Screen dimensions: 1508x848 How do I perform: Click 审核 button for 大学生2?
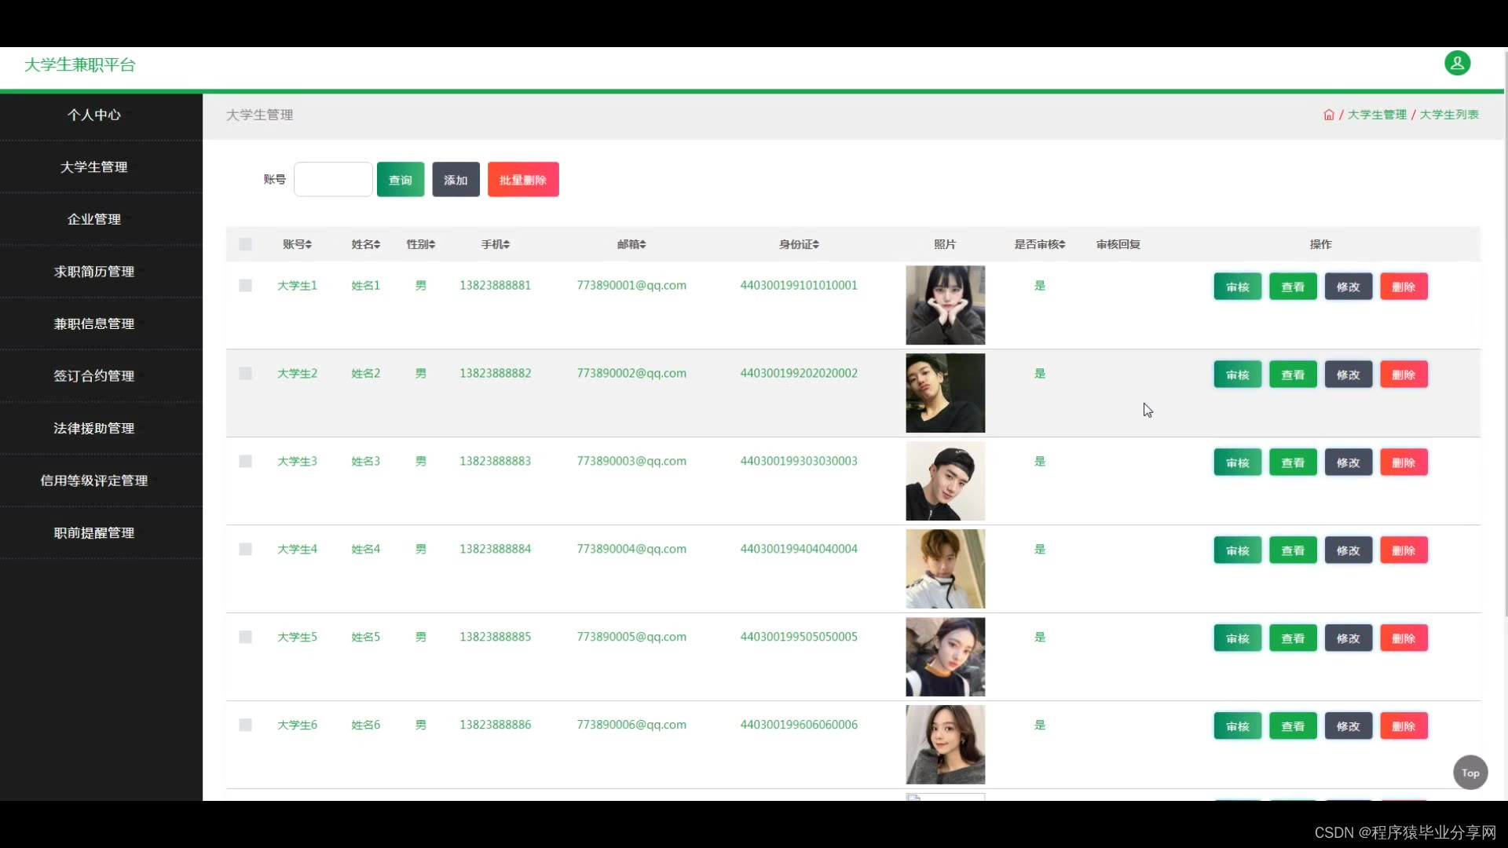1237,375
